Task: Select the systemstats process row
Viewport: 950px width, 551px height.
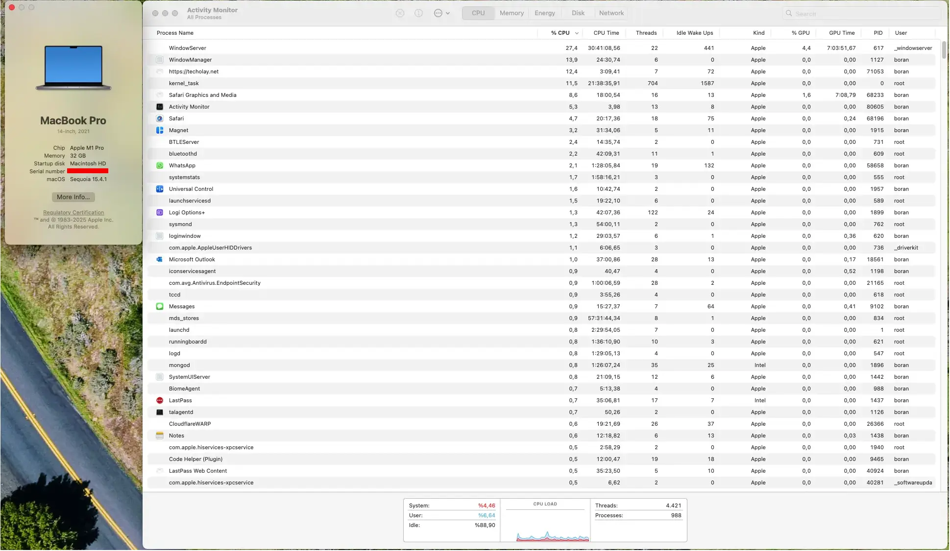Action: [542, 177]
